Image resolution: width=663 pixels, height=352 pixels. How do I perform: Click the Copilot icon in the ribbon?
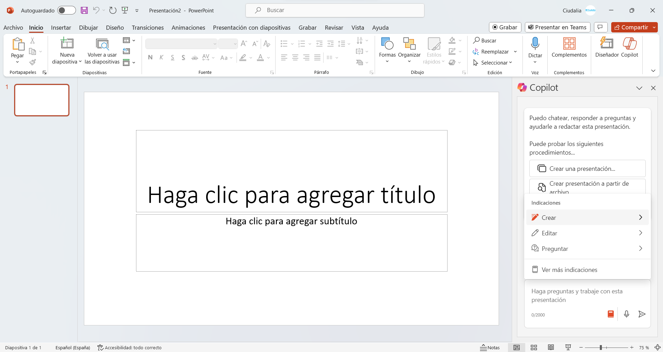pos(630,47)
